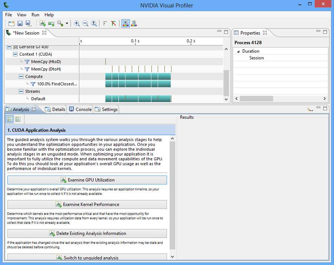Image resolution: width=334 pixels, height=265 pixels.
Task: Select the Process 4128 heading
Action: point(248,43)
